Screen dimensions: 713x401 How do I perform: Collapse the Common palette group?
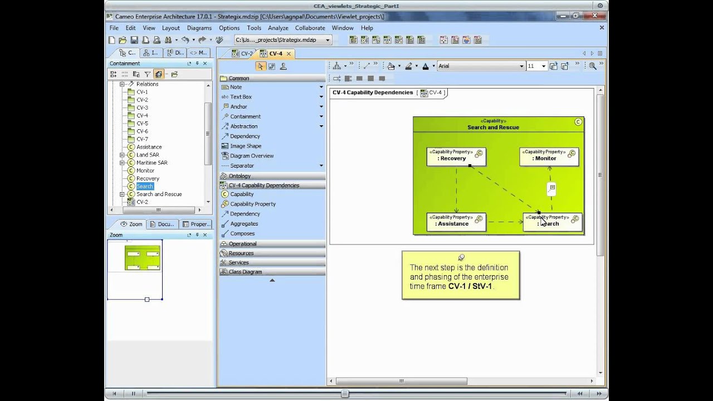272,79
